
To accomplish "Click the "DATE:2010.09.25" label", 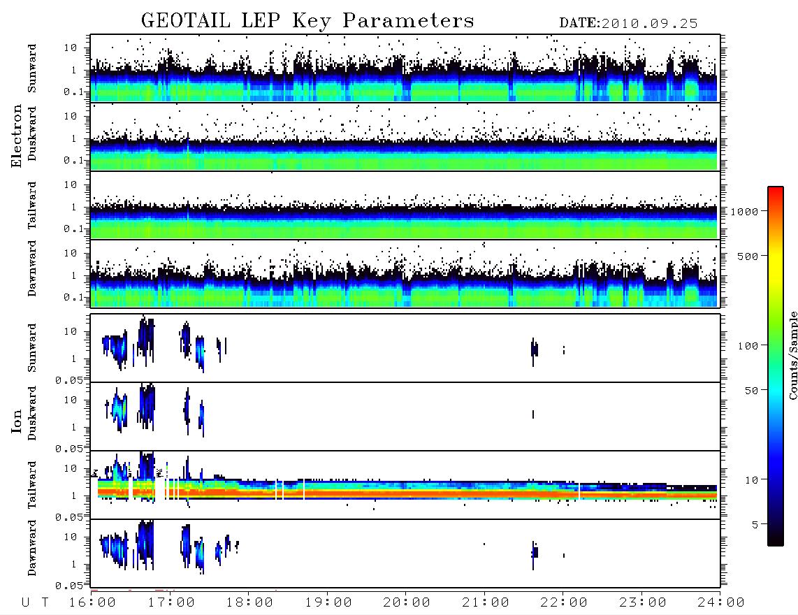I will click(x=628, y=24).
